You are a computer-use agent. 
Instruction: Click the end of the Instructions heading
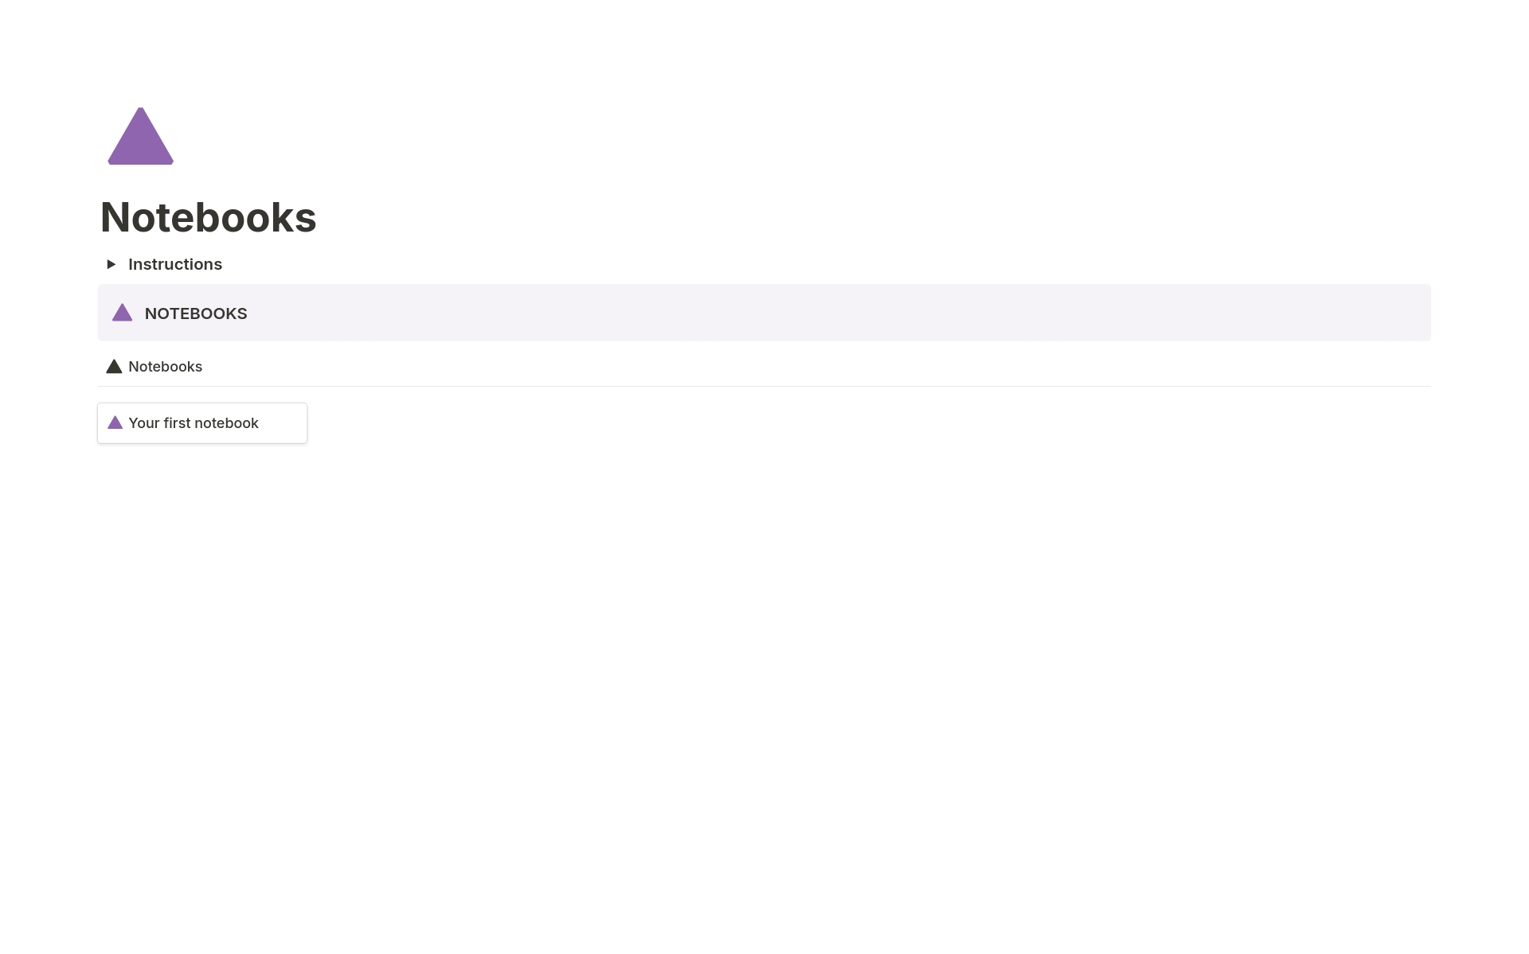click(x=221, y=264)
